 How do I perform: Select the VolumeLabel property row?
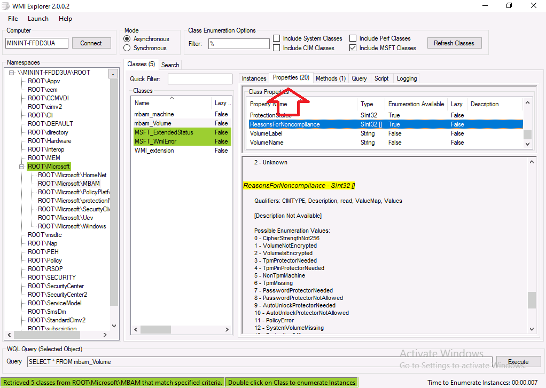pos(386,133)
